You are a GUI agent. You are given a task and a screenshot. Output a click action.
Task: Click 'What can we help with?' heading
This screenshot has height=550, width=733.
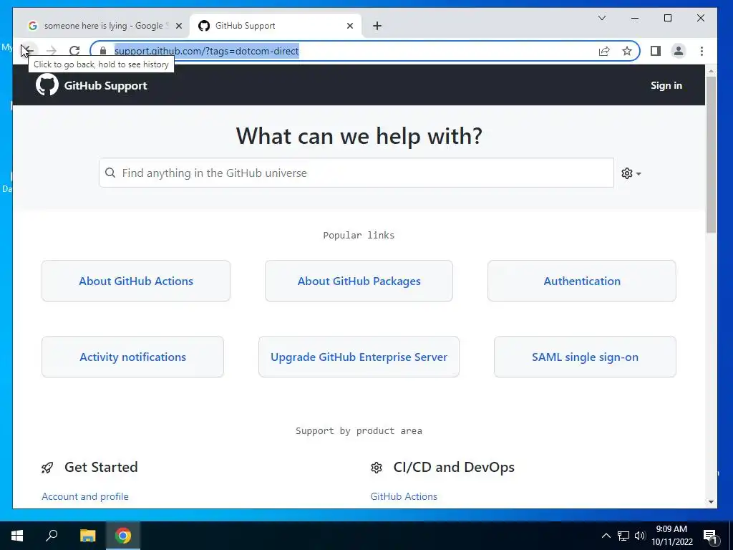click(359, 136)
